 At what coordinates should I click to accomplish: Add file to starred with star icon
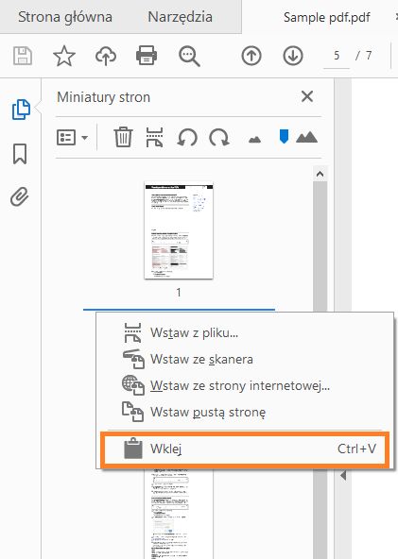coord(64,56)
